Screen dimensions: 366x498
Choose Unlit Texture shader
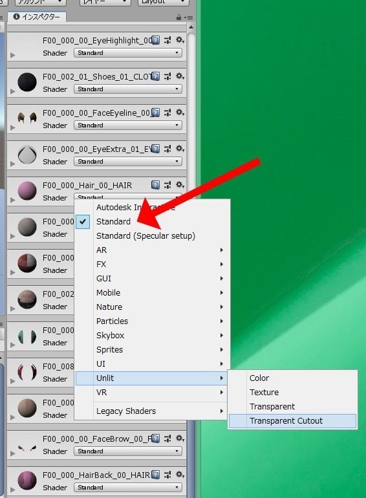click(x=292, y=393)
